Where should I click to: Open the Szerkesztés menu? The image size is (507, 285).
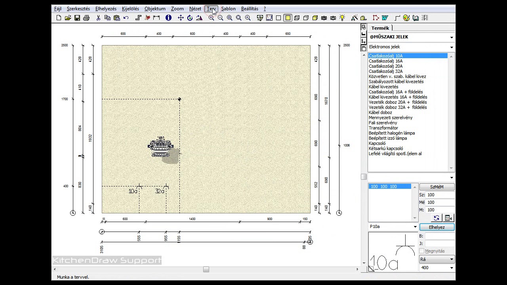[78, 9]
